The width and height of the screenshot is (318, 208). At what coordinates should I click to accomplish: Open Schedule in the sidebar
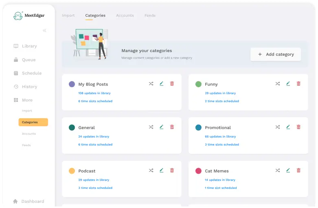[x=28, y=73]
